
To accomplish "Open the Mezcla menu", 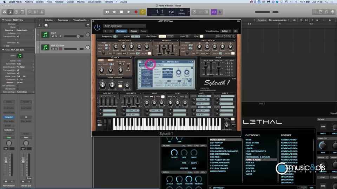I will (81, 2).
